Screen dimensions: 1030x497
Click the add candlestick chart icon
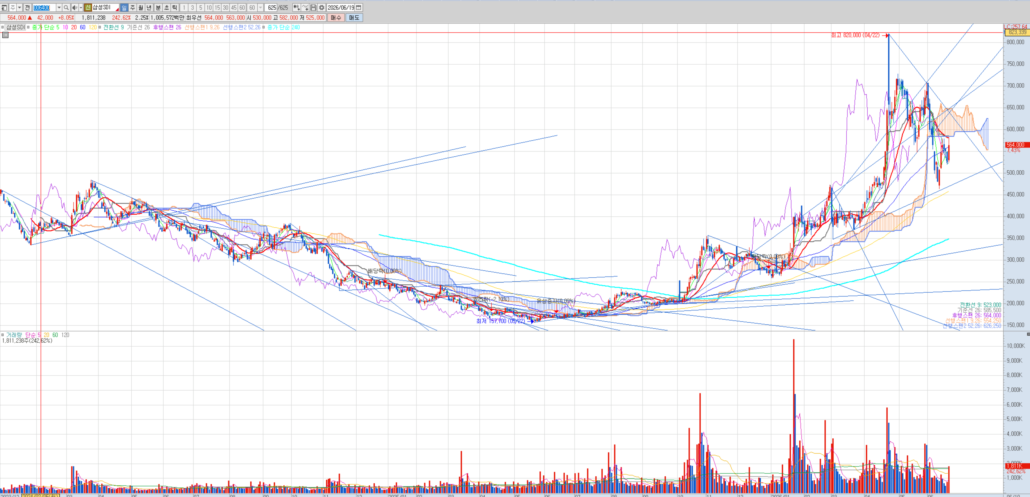point(297,8)
